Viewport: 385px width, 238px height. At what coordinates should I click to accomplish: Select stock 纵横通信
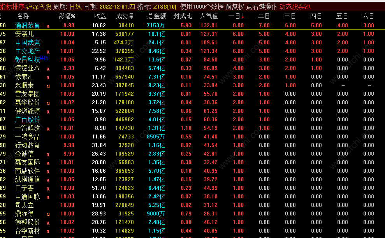(27, 179)
